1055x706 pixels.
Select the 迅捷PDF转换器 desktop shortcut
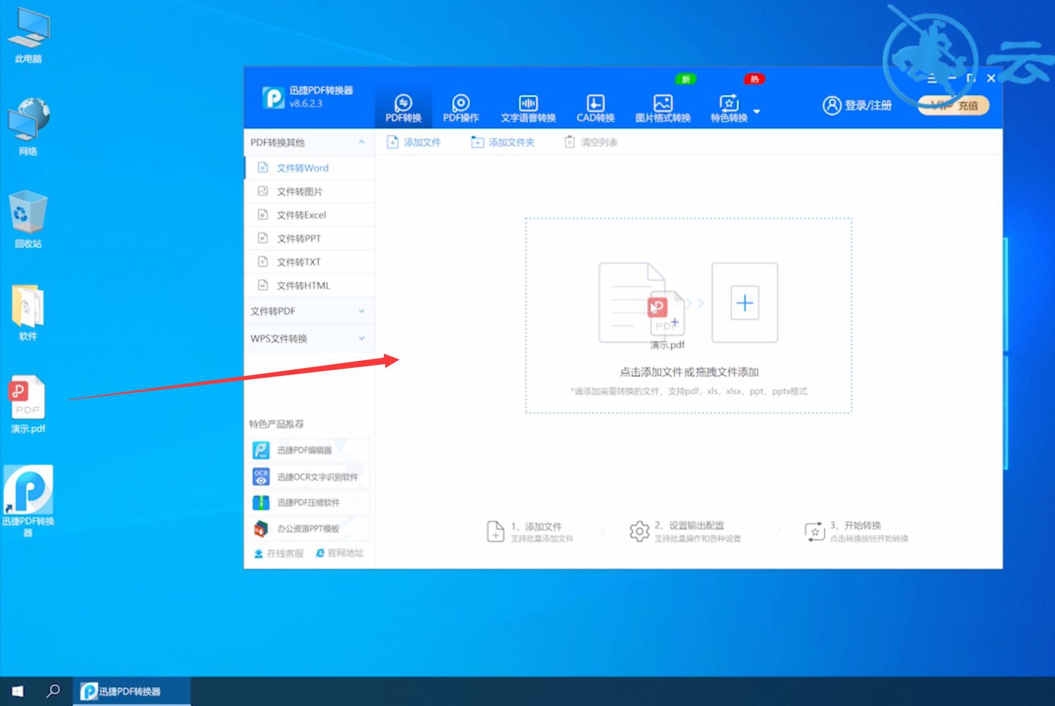click(x=28, y=501)
